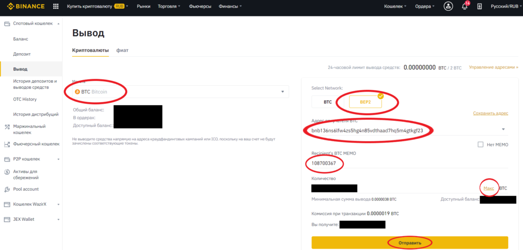Image resolution: width=523 pixels, height=250 pixels.
Task: Open the 'Управление адресами' link
Action: [x=493, y=67]
